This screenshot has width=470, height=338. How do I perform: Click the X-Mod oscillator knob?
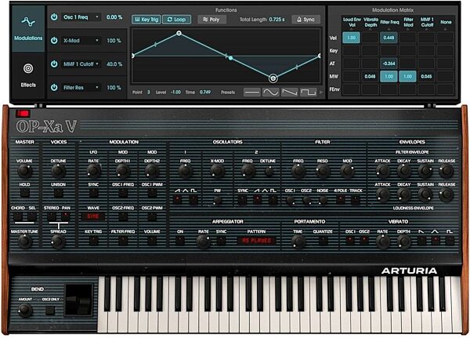pos(217,170)
